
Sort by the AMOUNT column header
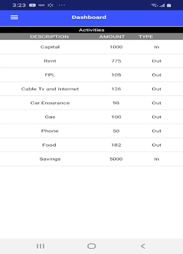pyautogui.click(x=112, y=36)
